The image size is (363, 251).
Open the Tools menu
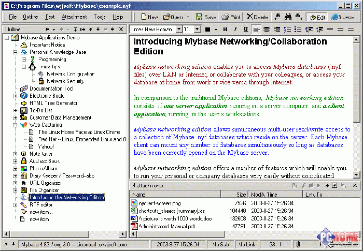pos(100,17)
